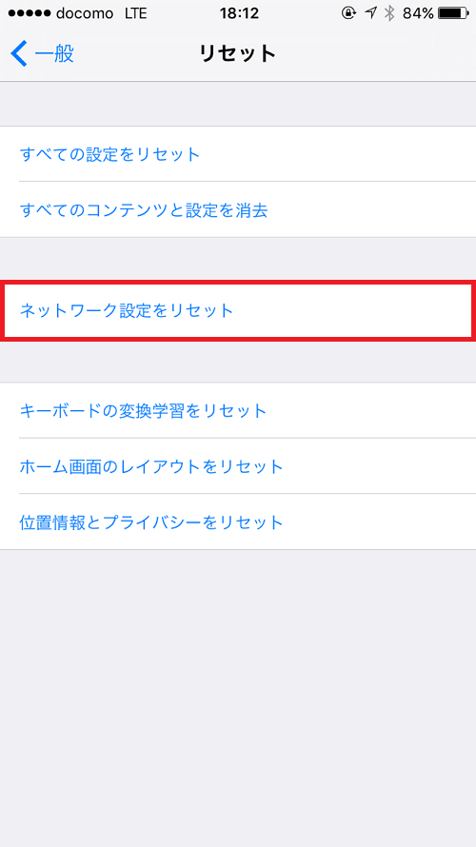Tap the rotation lock status icon
This screenshot has height=847, width=476.
[x=349, y=13]
